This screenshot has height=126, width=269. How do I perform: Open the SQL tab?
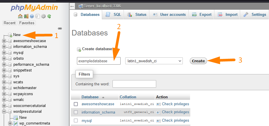pos(113,14)
